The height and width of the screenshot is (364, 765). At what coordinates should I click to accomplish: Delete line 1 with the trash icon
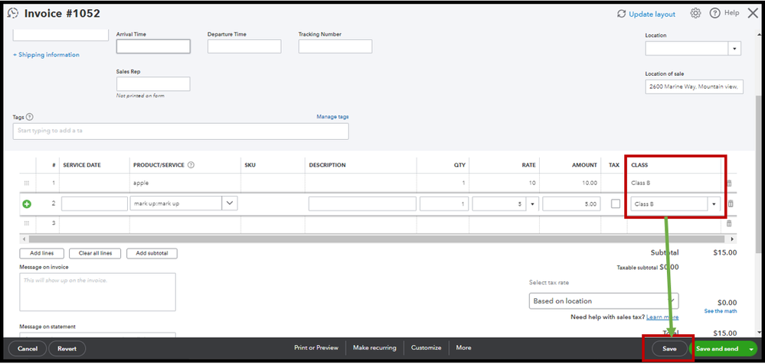pos(729,184)
